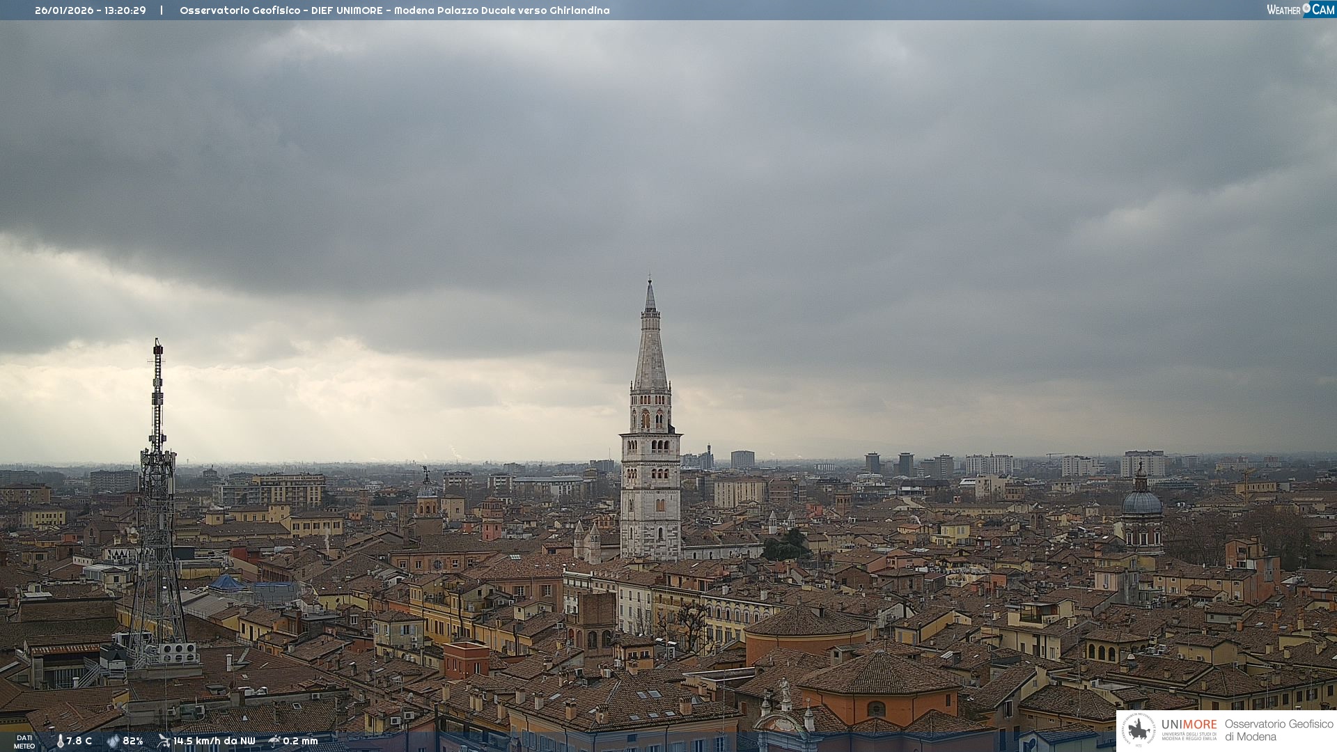This screenshot has width=1337, height=752.
Task: Click the DATI METEO label
Action: click(x=24, y=742)
